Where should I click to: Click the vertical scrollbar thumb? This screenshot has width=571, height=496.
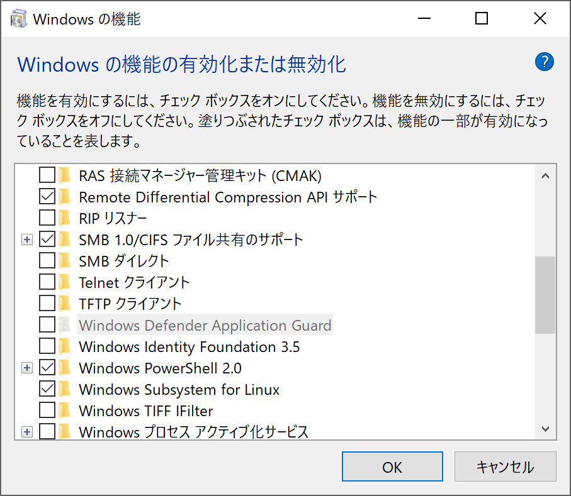point(545,295)
